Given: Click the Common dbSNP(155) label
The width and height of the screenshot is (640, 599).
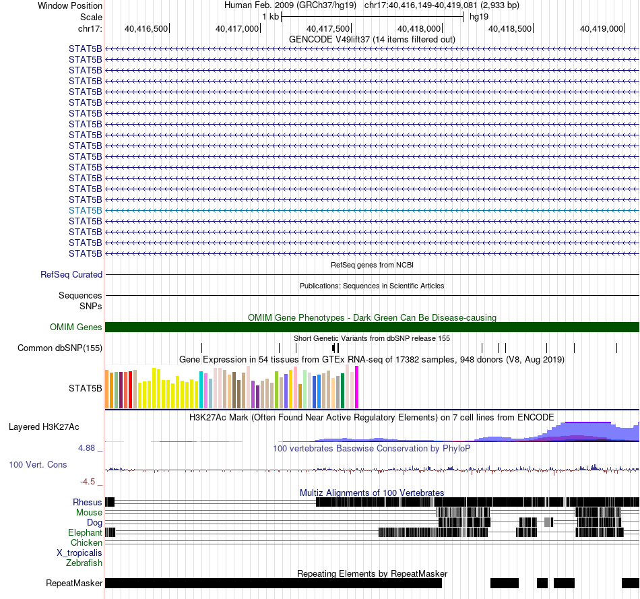Looking at the screenshot, I should (x=59, y=348).
